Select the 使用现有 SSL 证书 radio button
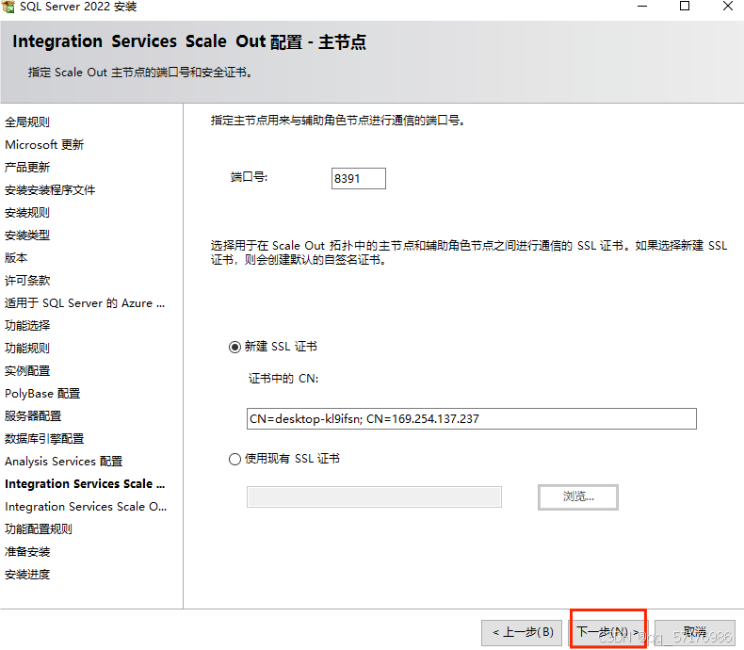This screenshot has width=744, height=650. pos(235,460)
